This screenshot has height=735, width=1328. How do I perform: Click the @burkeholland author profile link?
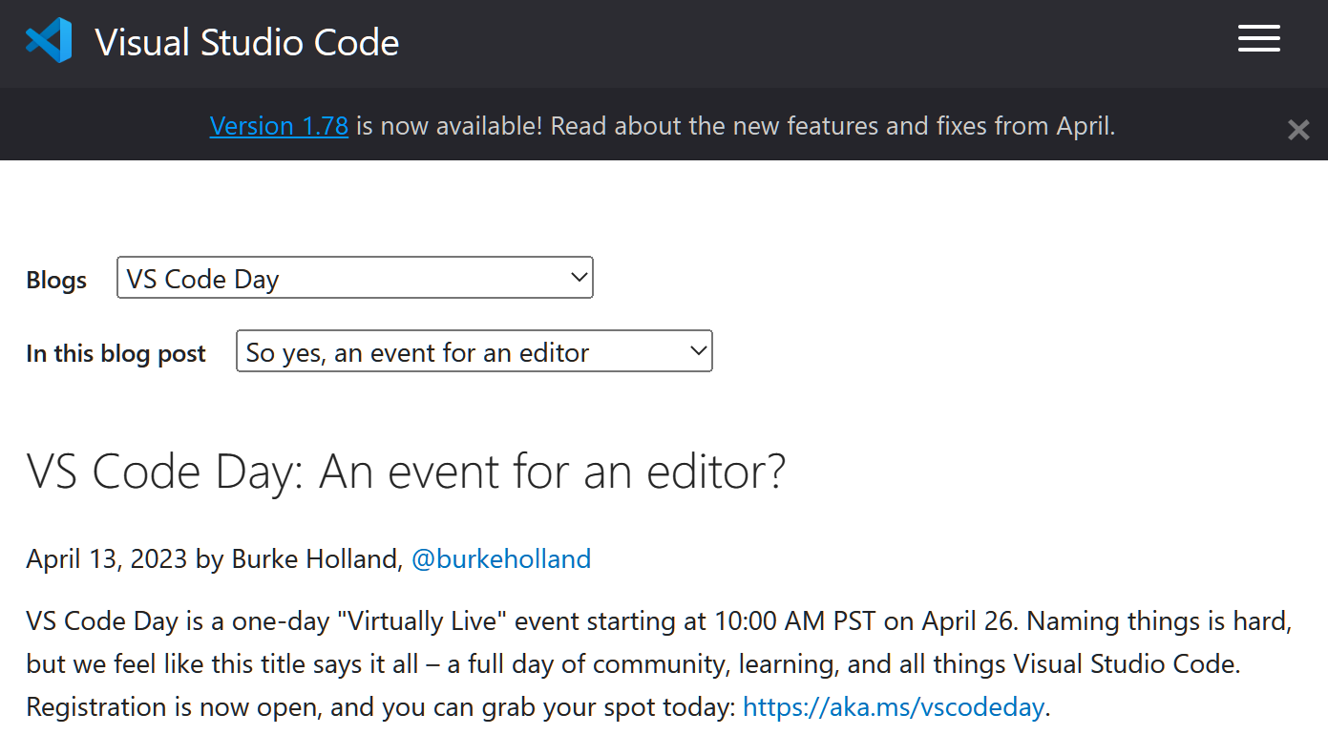[x=501, y=558]
